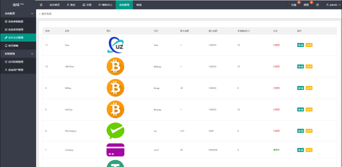This screenshot has height=167, width=342.
Task: Click 启用 button in the KebPay row
Action: (x=309, y=110)
